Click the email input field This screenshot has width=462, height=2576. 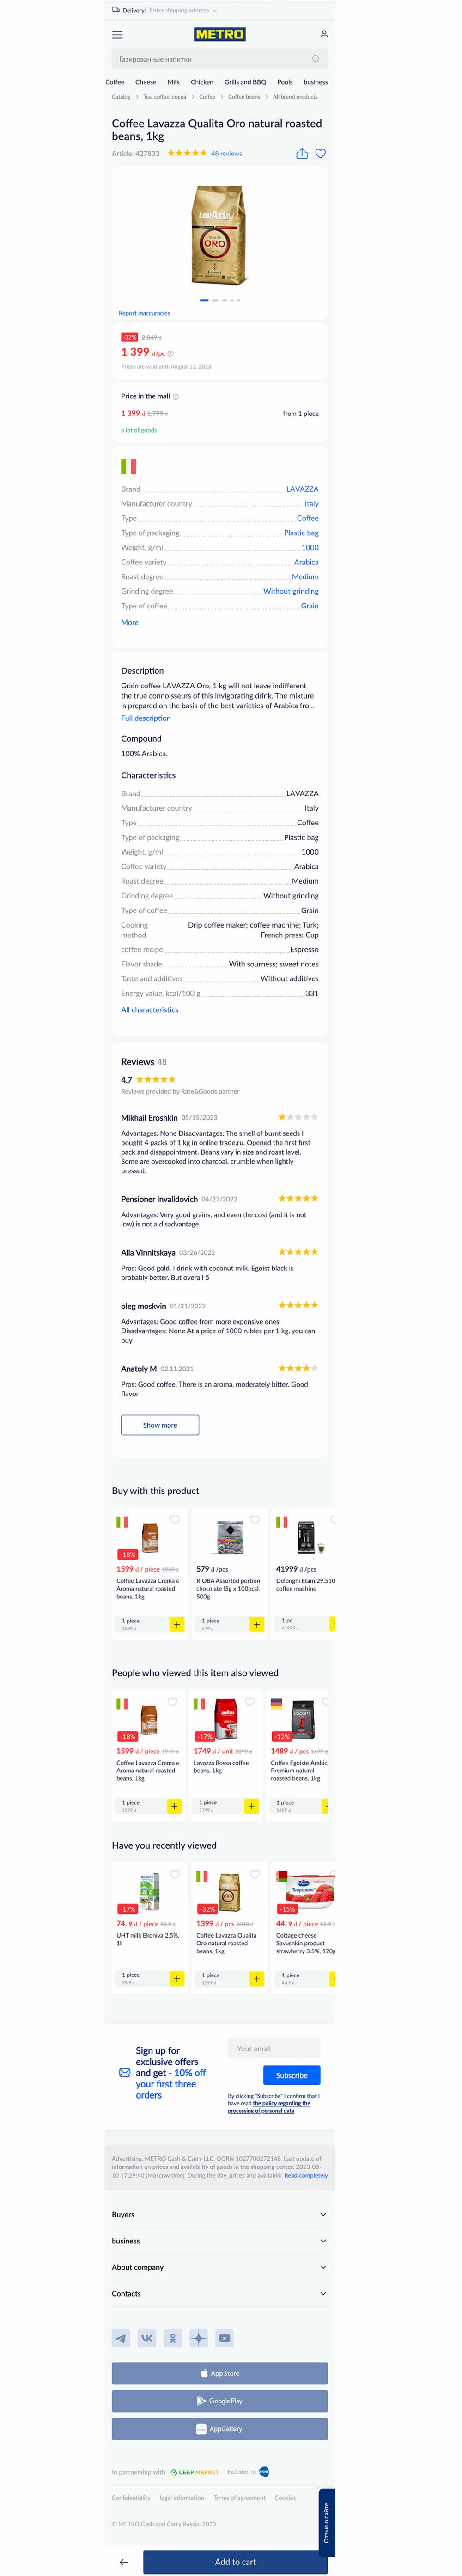point(274,2048)
